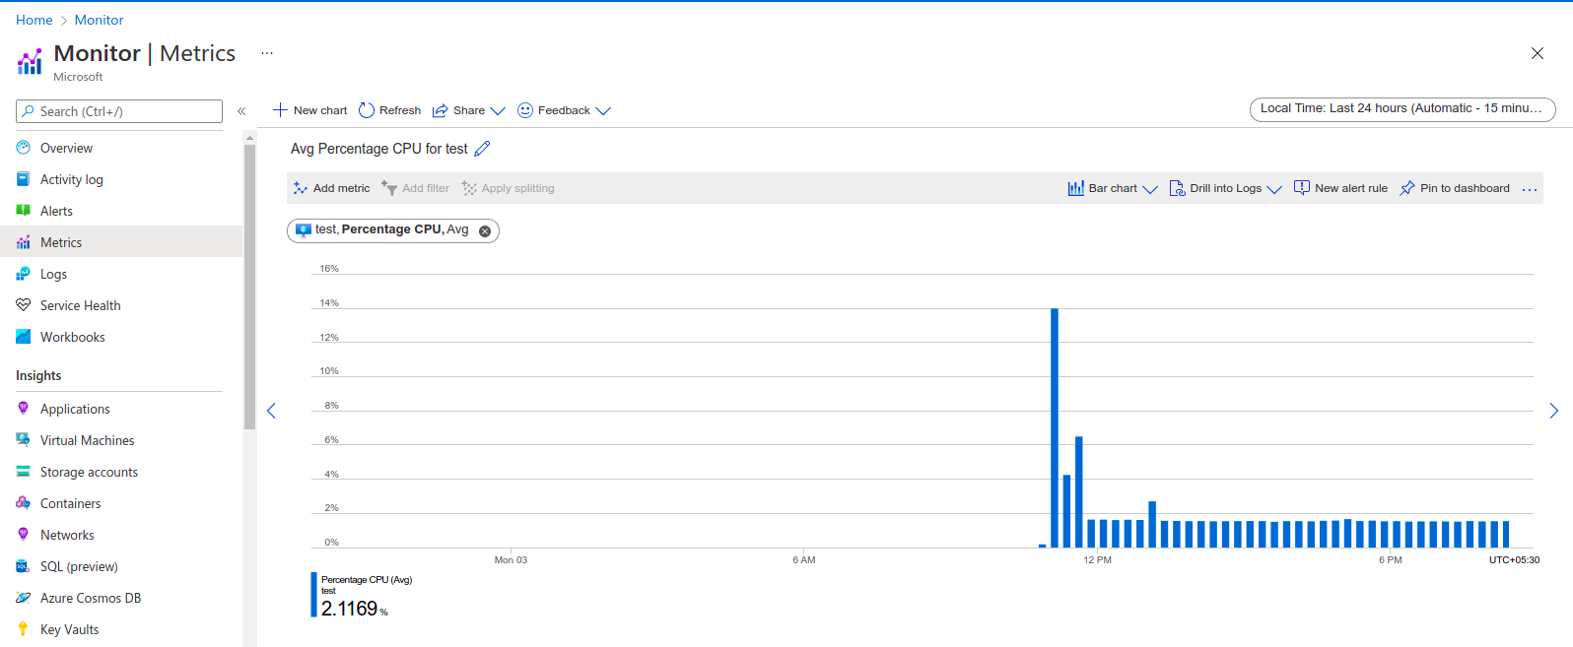This screenshot has height=647, width=1573.
Task: Click the refresh circular arrow icon
Action: 367,110
